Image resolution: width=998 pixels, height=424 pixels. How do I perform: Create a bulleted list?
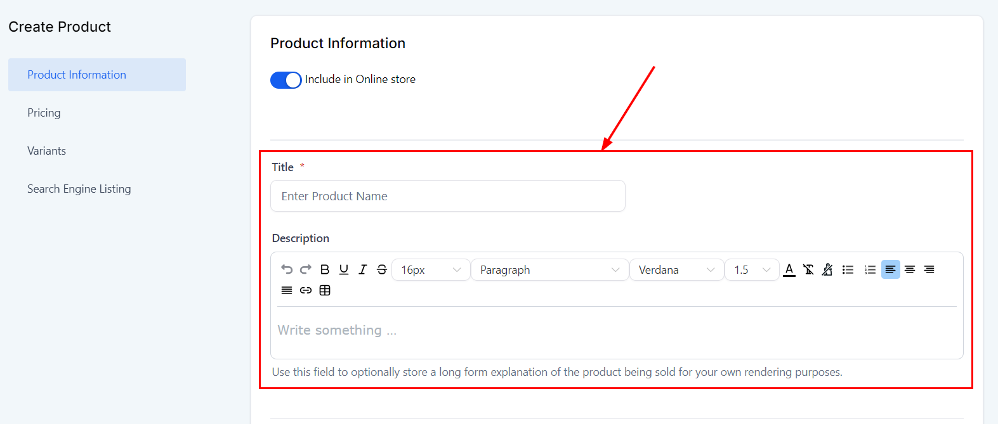tap(848, 269)
